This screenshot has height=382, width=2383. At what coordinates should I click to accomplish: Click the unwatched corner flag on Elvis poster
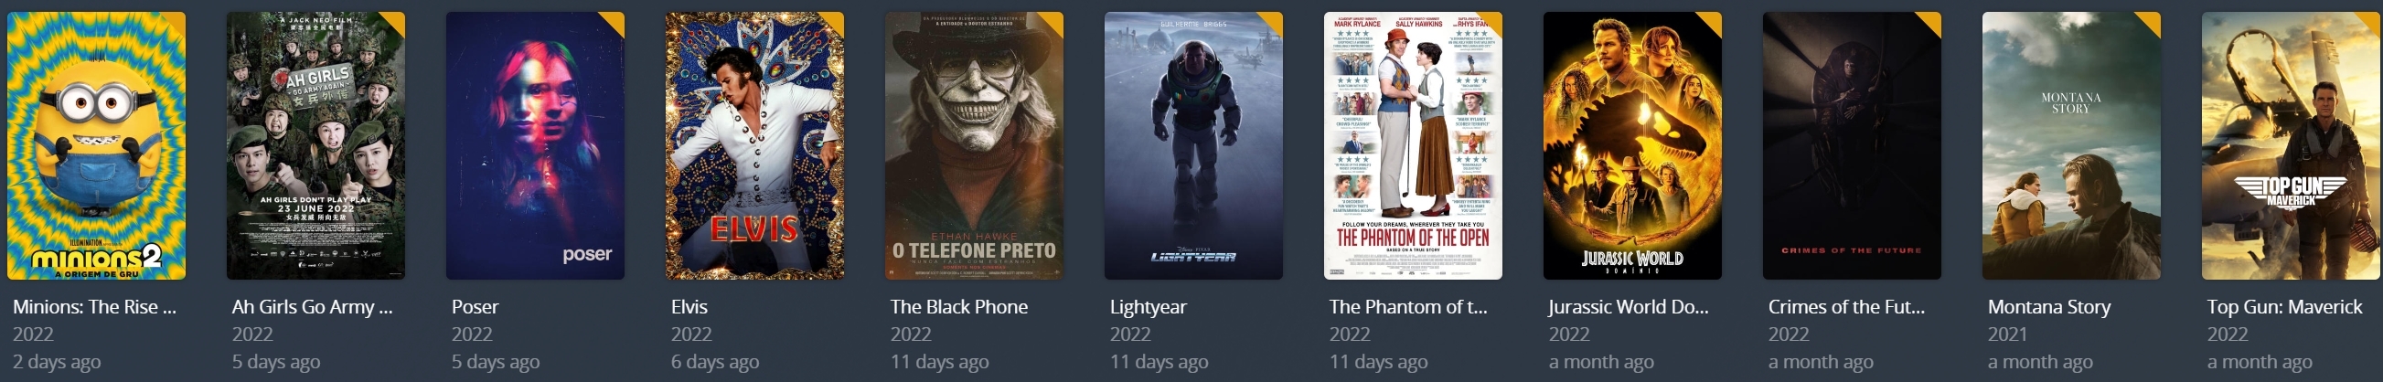pyautogui.click(x=833, y=21)
